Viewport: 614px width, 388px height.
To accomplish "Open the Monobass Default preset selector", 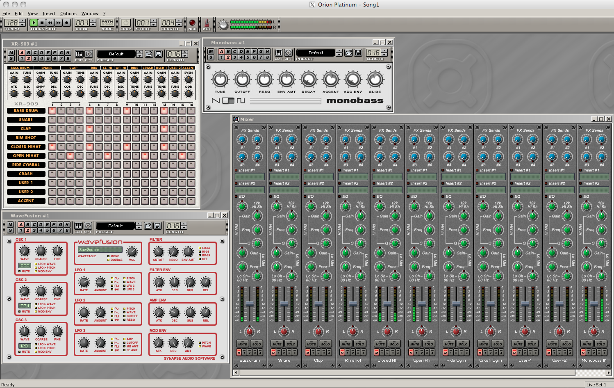I will point(316,52).
